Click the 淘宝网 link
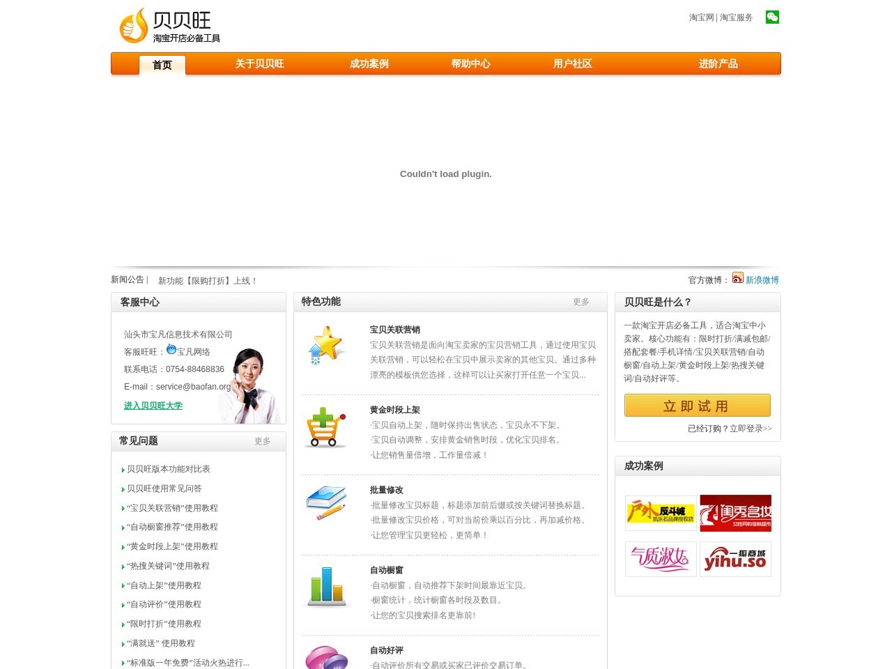Screen dimensions: 892x669 701,17
